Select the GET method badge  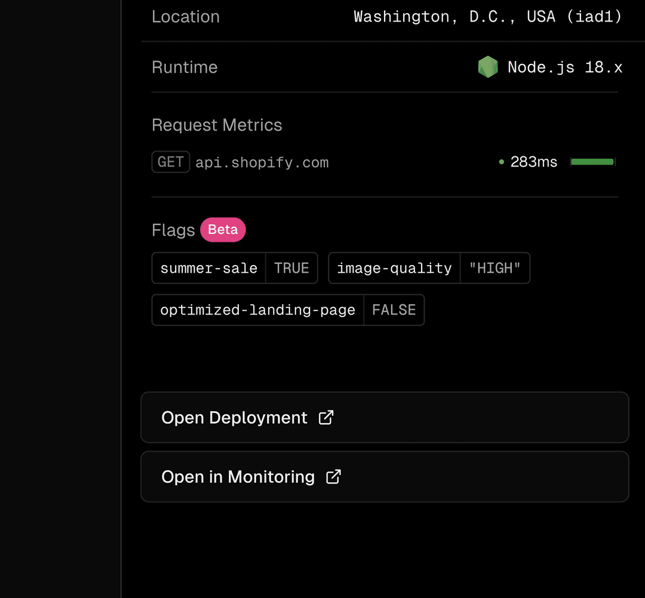point(171,162)
